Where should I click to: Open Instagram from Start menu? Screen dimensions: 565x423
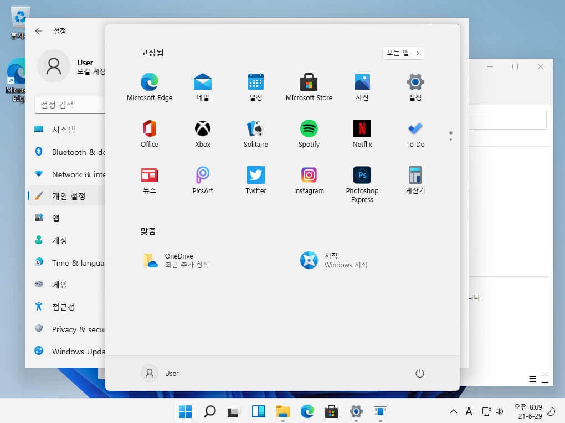(x=309, y=180)
